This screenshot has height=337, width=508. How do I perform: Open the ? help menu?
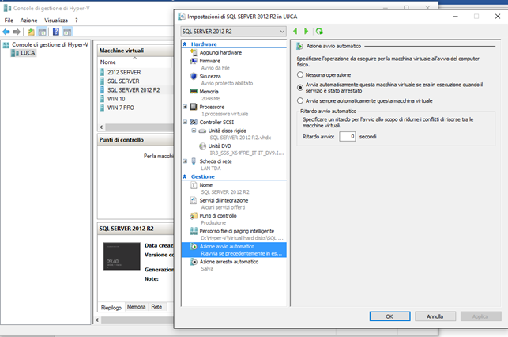coord(77,20)
